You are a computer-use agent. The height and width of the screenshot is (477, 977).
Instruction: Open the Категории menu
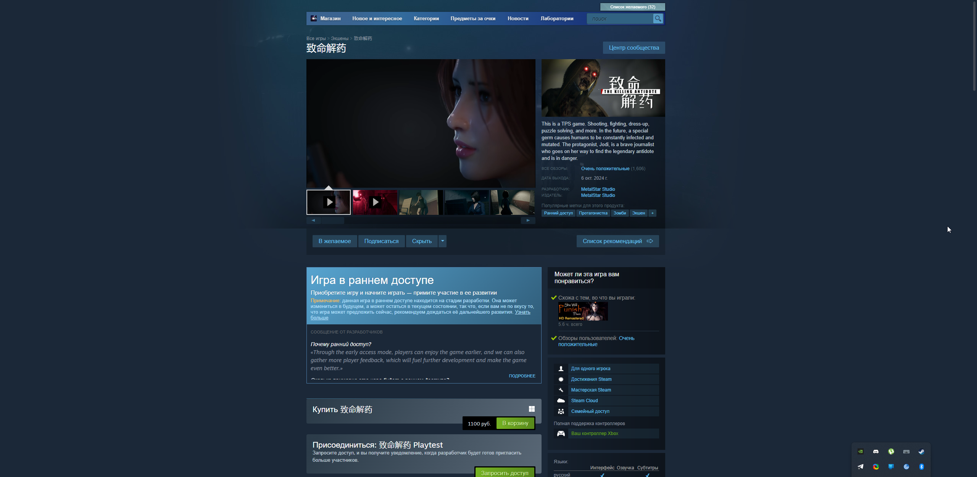pyautogui.click(x=426, y=18)
